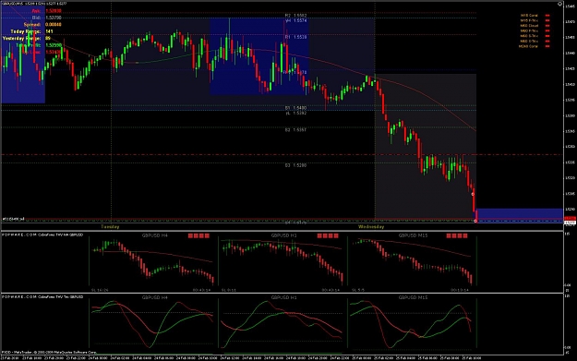Image resolution: width=577 pixels, height=361 pixels.
Task: Click the orange Spread label in the info panel
Action: [32, 25]
